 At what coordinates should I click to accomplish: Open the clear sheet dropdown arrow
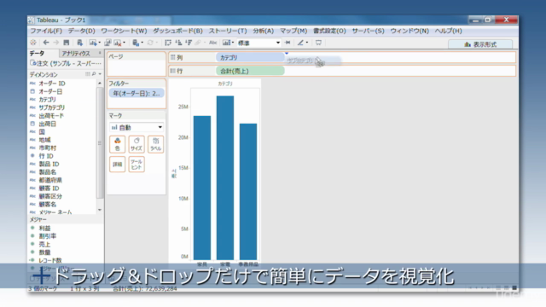click(x=125, y=43)
